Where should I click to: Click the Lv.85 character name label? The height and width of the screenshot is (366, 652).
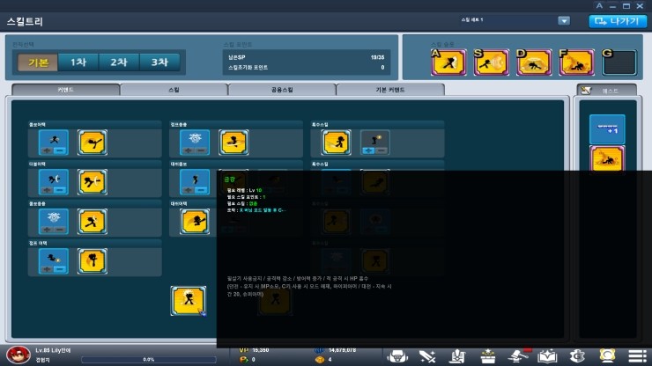point(53,351)
